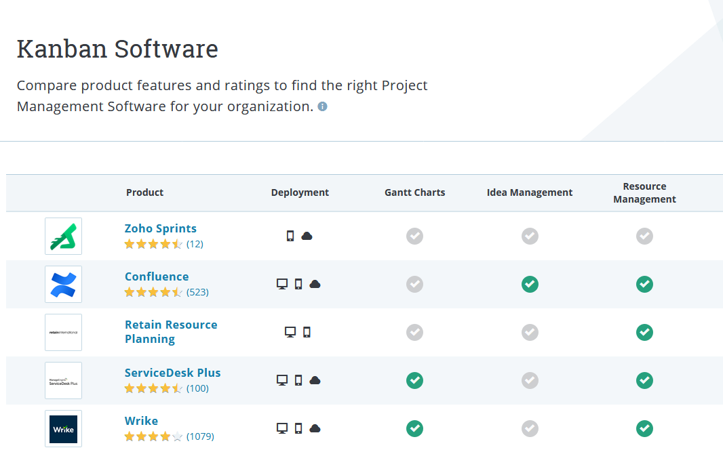Click Retain Resource Planning desktop icon
This screenshot has width=723, height=452.
[290, 332]
